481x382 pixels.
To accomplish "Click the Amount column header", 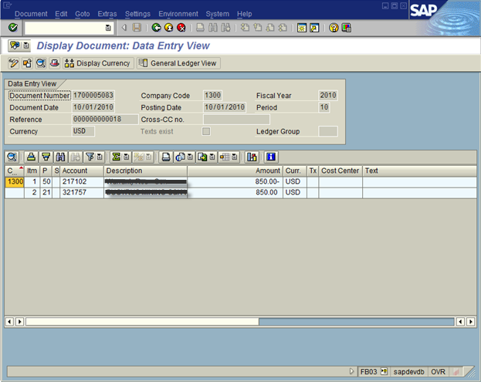I will click(235, 171).
